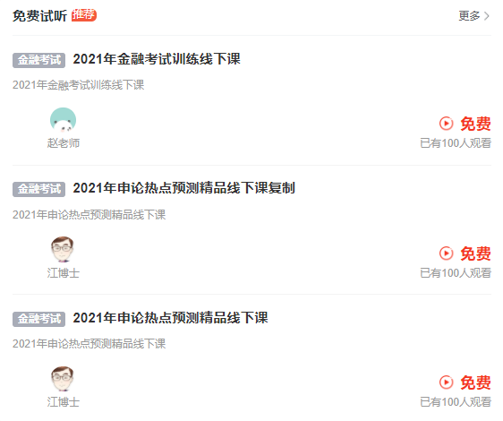
Task: Open 赵老师's panda avatar
Action: point(64,120)
